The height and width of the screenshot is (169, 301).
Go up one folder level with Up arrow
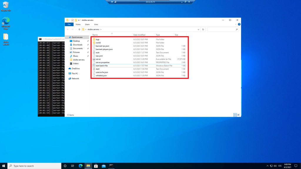tap(79, 30)
